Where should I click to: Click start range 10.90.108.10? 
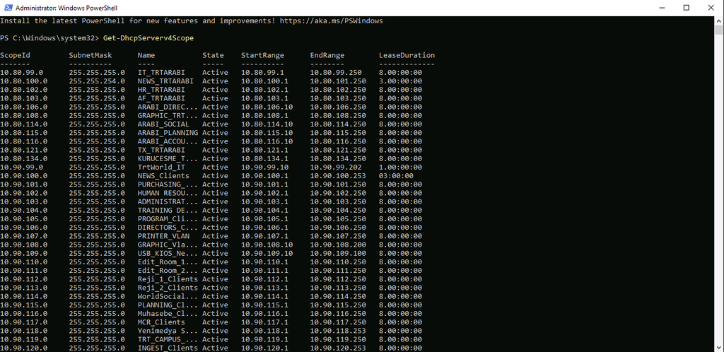[x=267, y=245]
